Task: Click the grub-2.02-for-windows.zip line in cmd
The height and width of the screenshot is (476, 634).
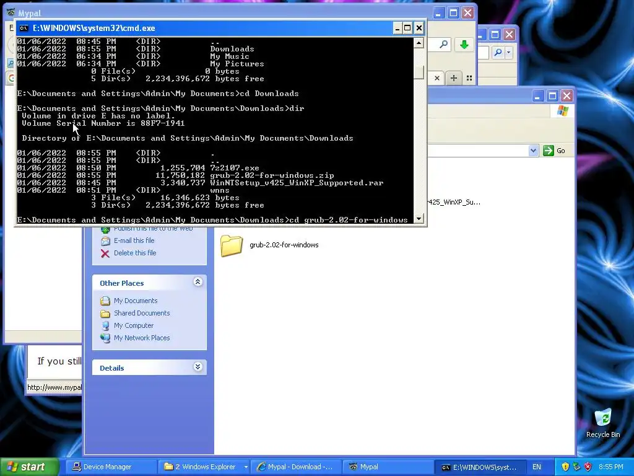Action: [x=175, y=175]
